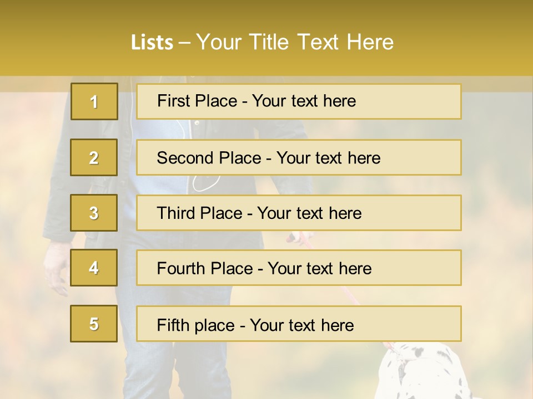Select the Third Place text bar

pyautogui.click(x=299, y=213)
